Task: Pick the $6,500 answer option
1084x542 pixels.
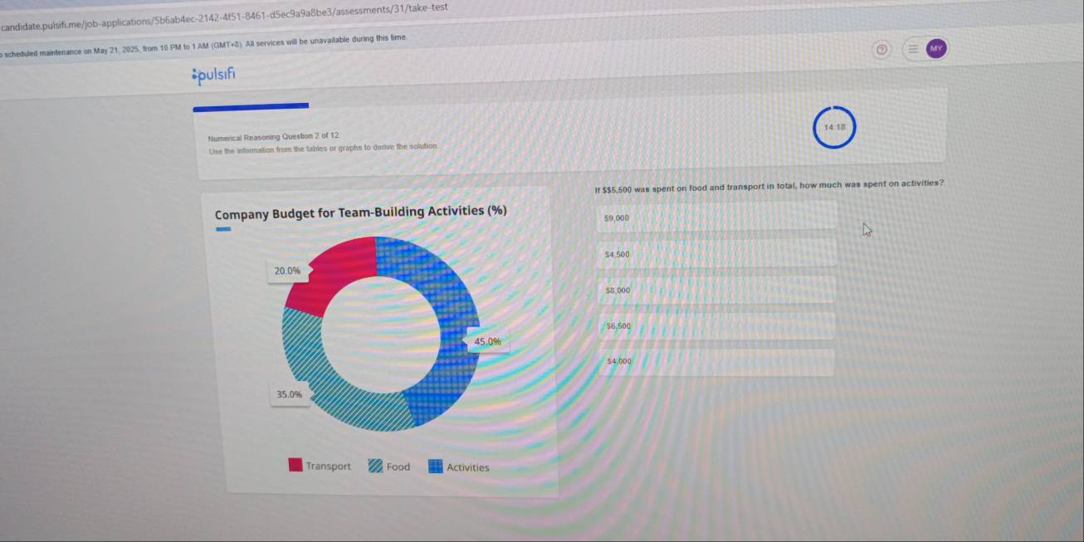Action: [x=718, y=326]
